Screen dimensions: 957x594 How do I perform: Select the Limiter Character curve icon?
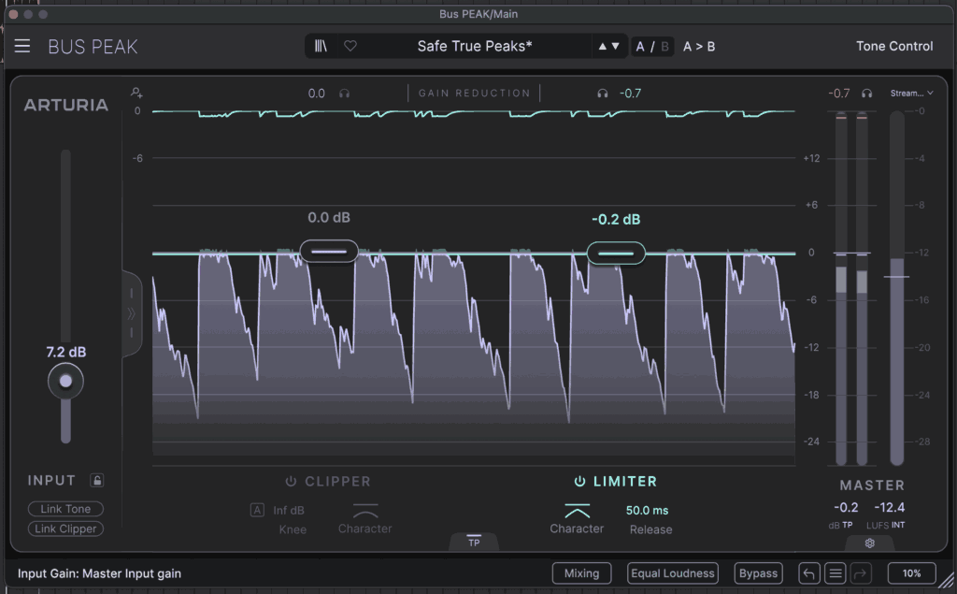pos(577,513)
